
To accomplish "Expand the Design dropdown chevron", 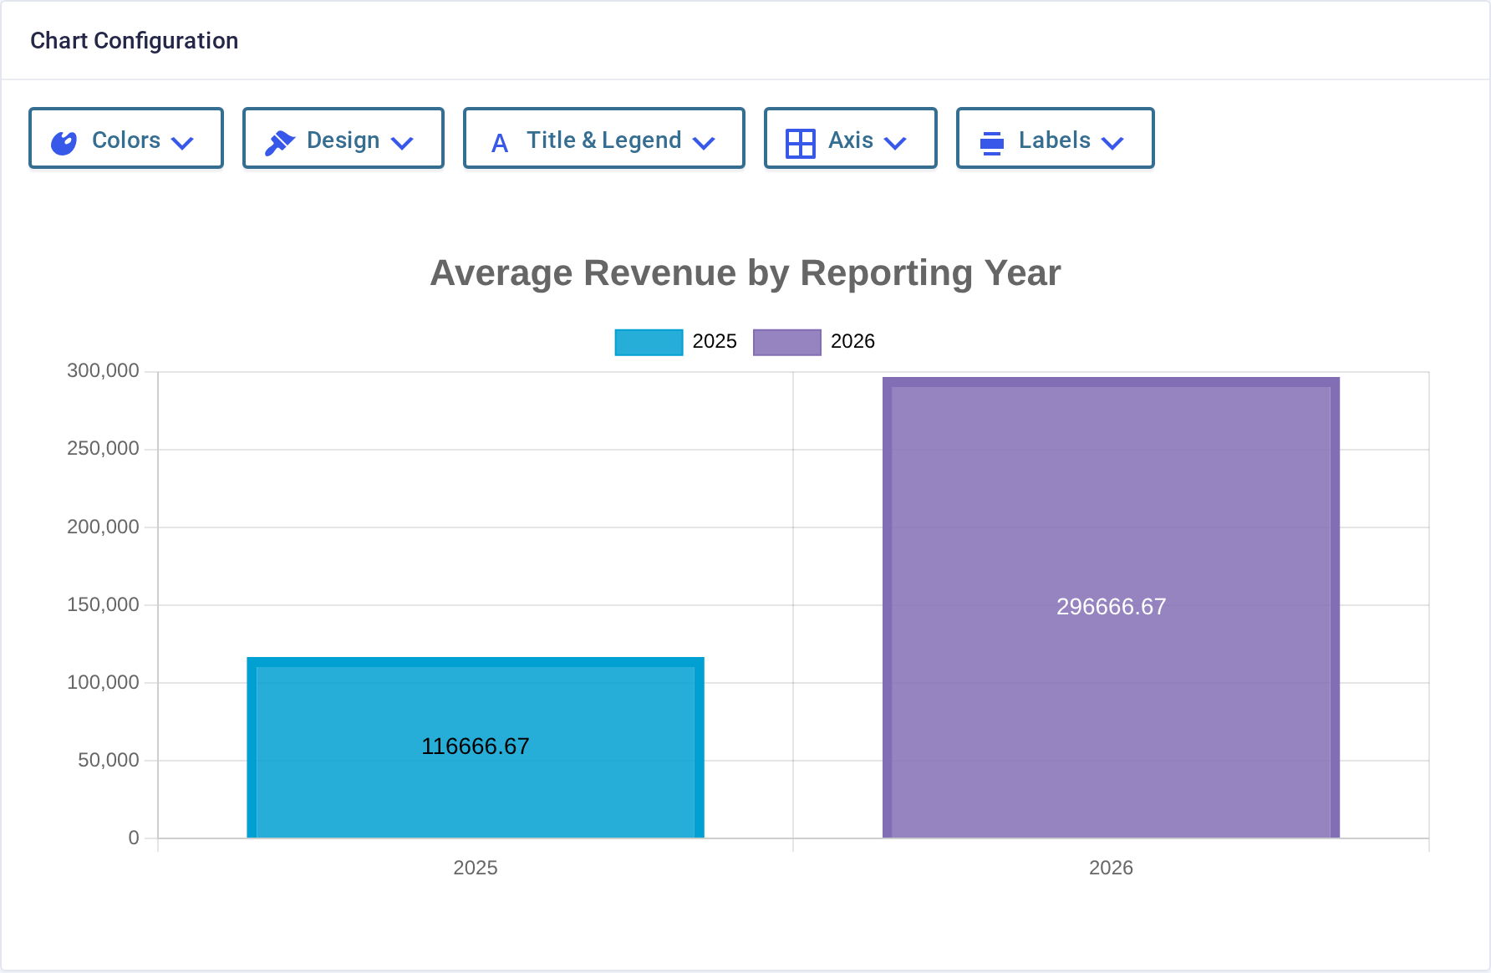I will pos(402,144).
